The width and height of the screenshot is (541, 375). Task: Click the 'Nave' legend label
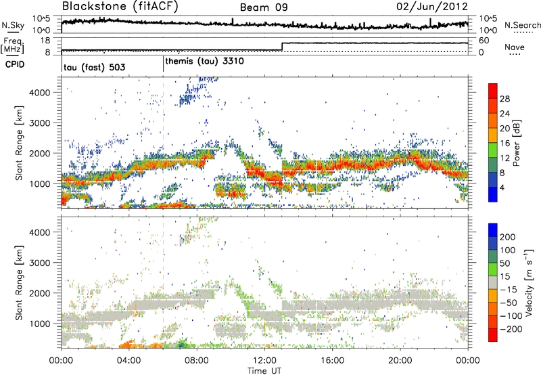click(515, 47)
